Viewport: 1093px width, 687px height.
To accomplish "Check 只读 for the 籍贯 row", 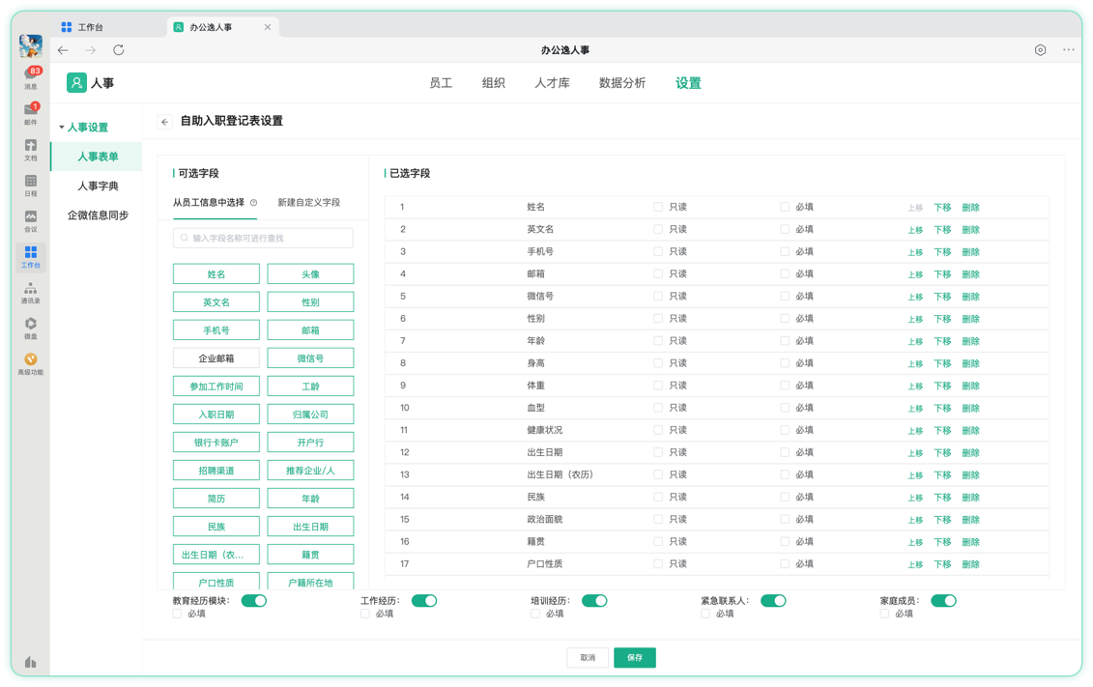I will point(658,541).
